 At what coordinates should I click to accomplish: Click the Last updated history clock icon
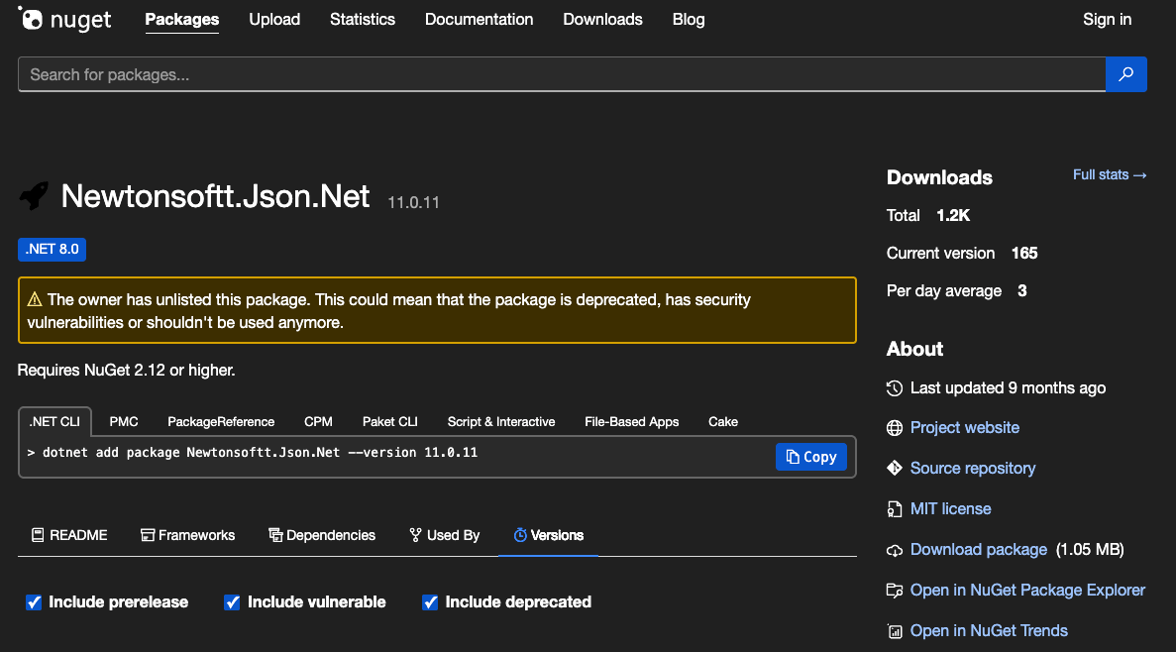[x=894, y=387]
